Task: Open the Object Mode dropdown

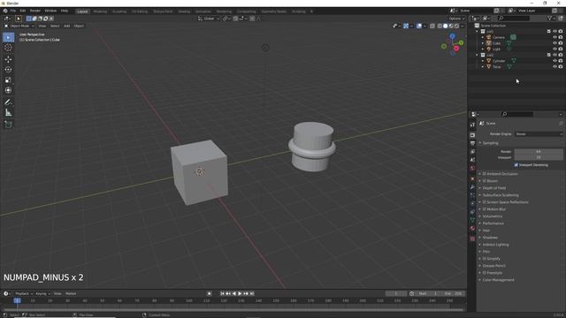Action: pyautogui.click(x=19, y=26)
